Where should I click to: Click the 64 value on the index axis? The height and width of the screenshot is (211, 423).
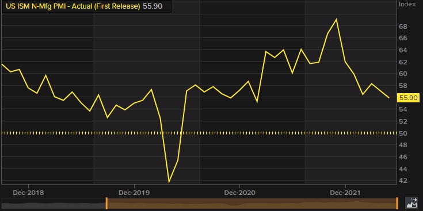403,50
